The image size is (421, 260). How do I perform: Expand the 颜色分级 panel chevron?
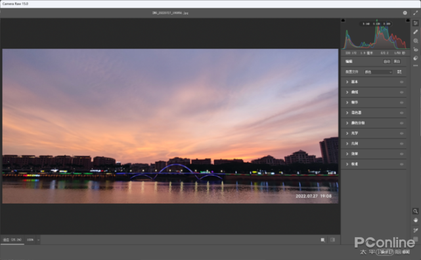(347, 123)
